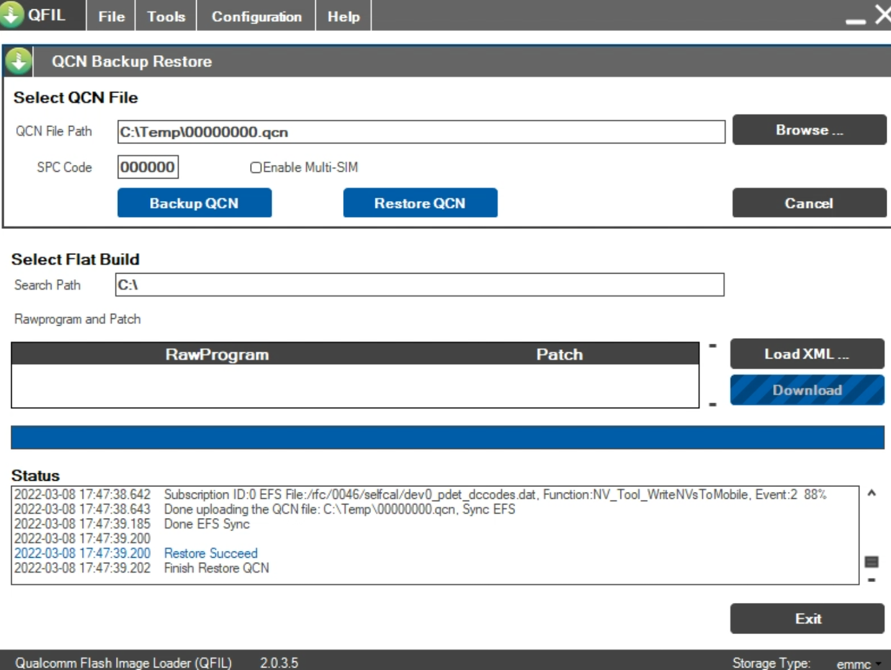Click the RawProgram column header
891x670 pixels.
217,354
